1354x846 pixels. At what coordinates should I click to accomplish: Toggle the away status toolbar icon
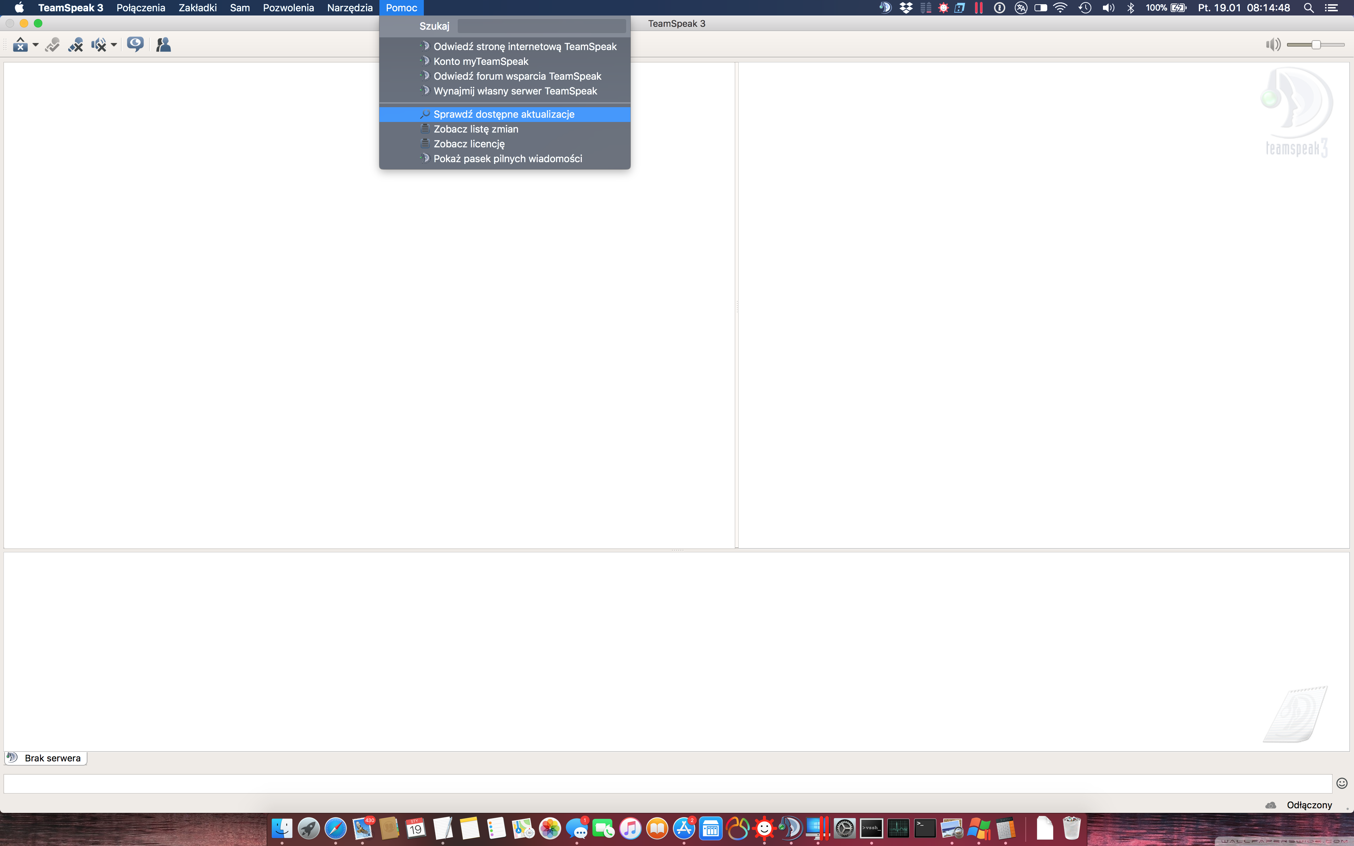tap(53, 44)
